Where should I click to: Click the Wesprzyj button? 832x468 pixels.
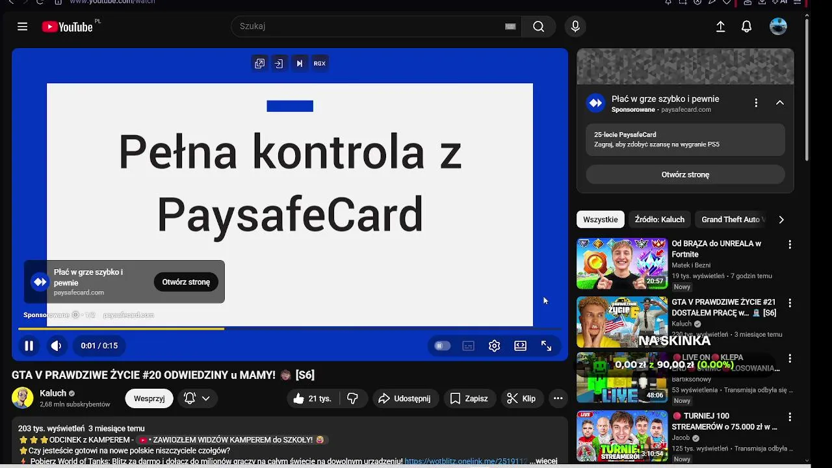click(x=149, y=398)
